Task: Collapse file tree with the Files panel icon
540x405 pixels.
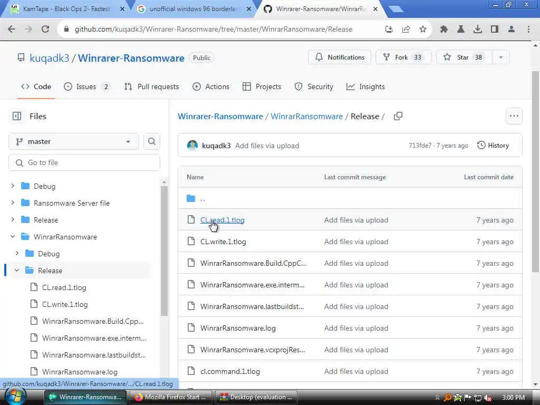Action: coord(17,117)
